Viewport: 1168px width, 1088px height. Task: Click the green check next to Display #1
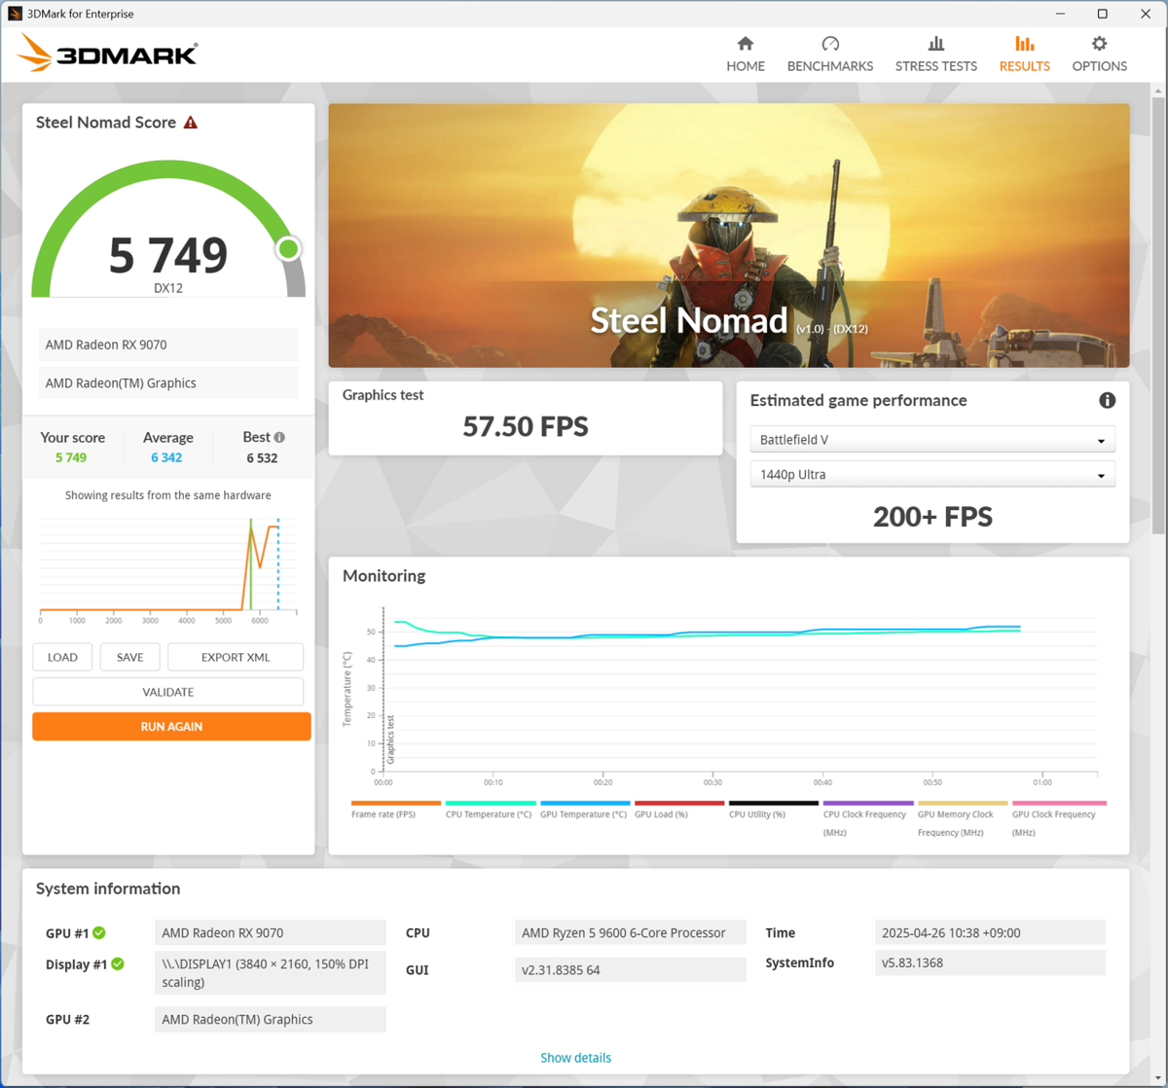coord(118,964)
